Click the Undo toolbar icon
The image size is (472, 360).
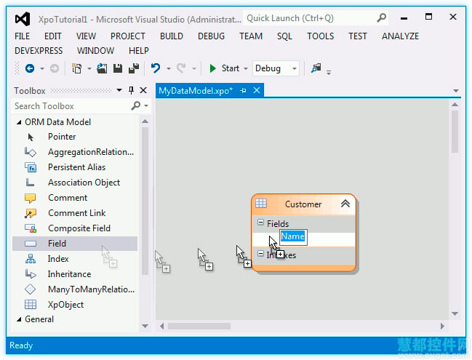[156, 68]
